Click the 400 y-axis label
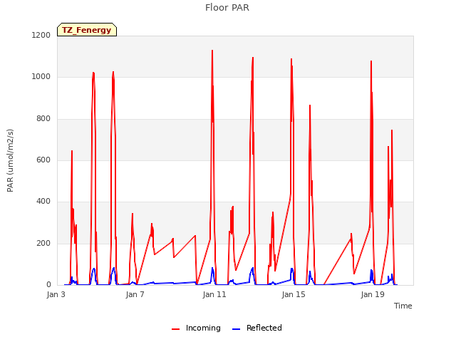Viewport: 456px width, 342px height. pyautogui.click(x=43, y=202)
